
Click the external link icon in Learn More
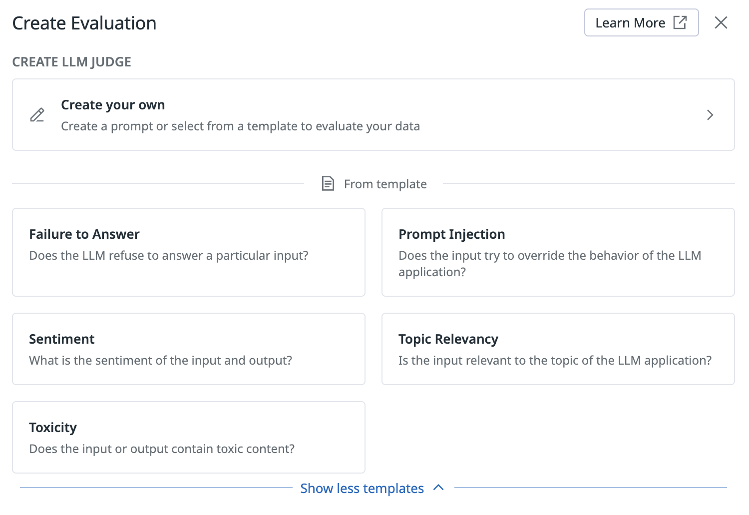coord(680,22)
